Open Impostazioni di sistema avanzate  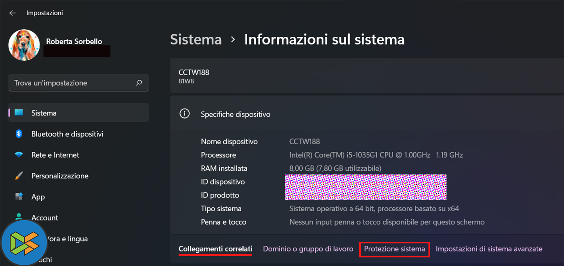click(489, 249)
